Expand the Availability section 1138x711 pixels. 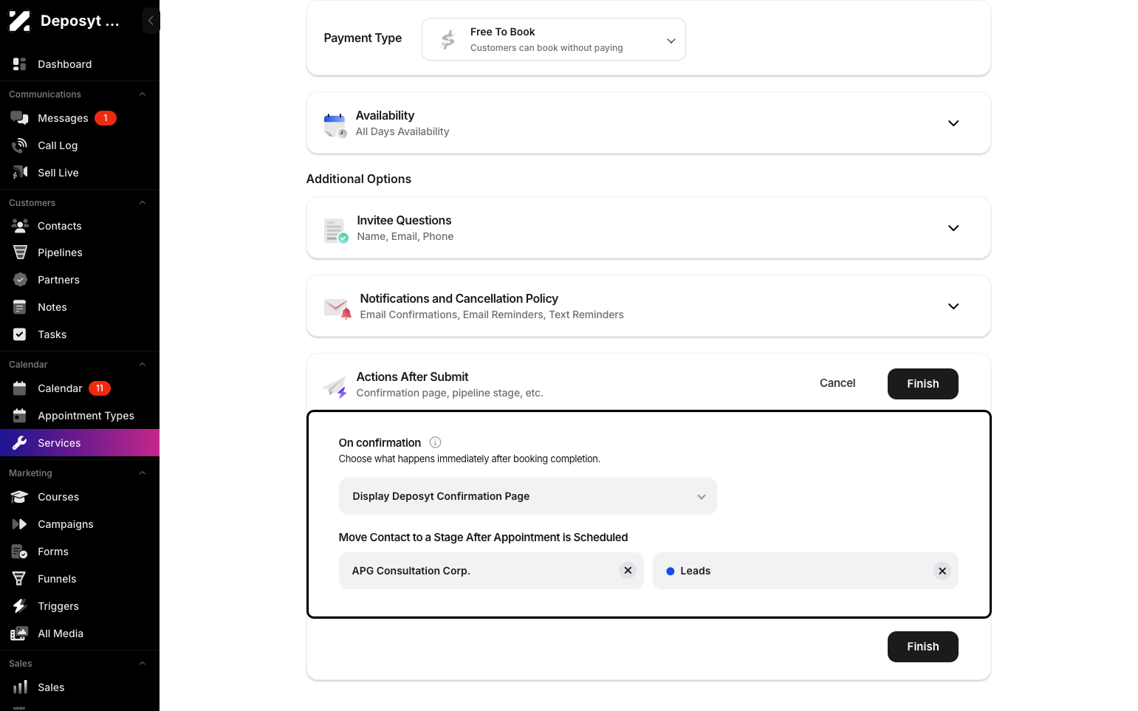[x=953, y=123]
